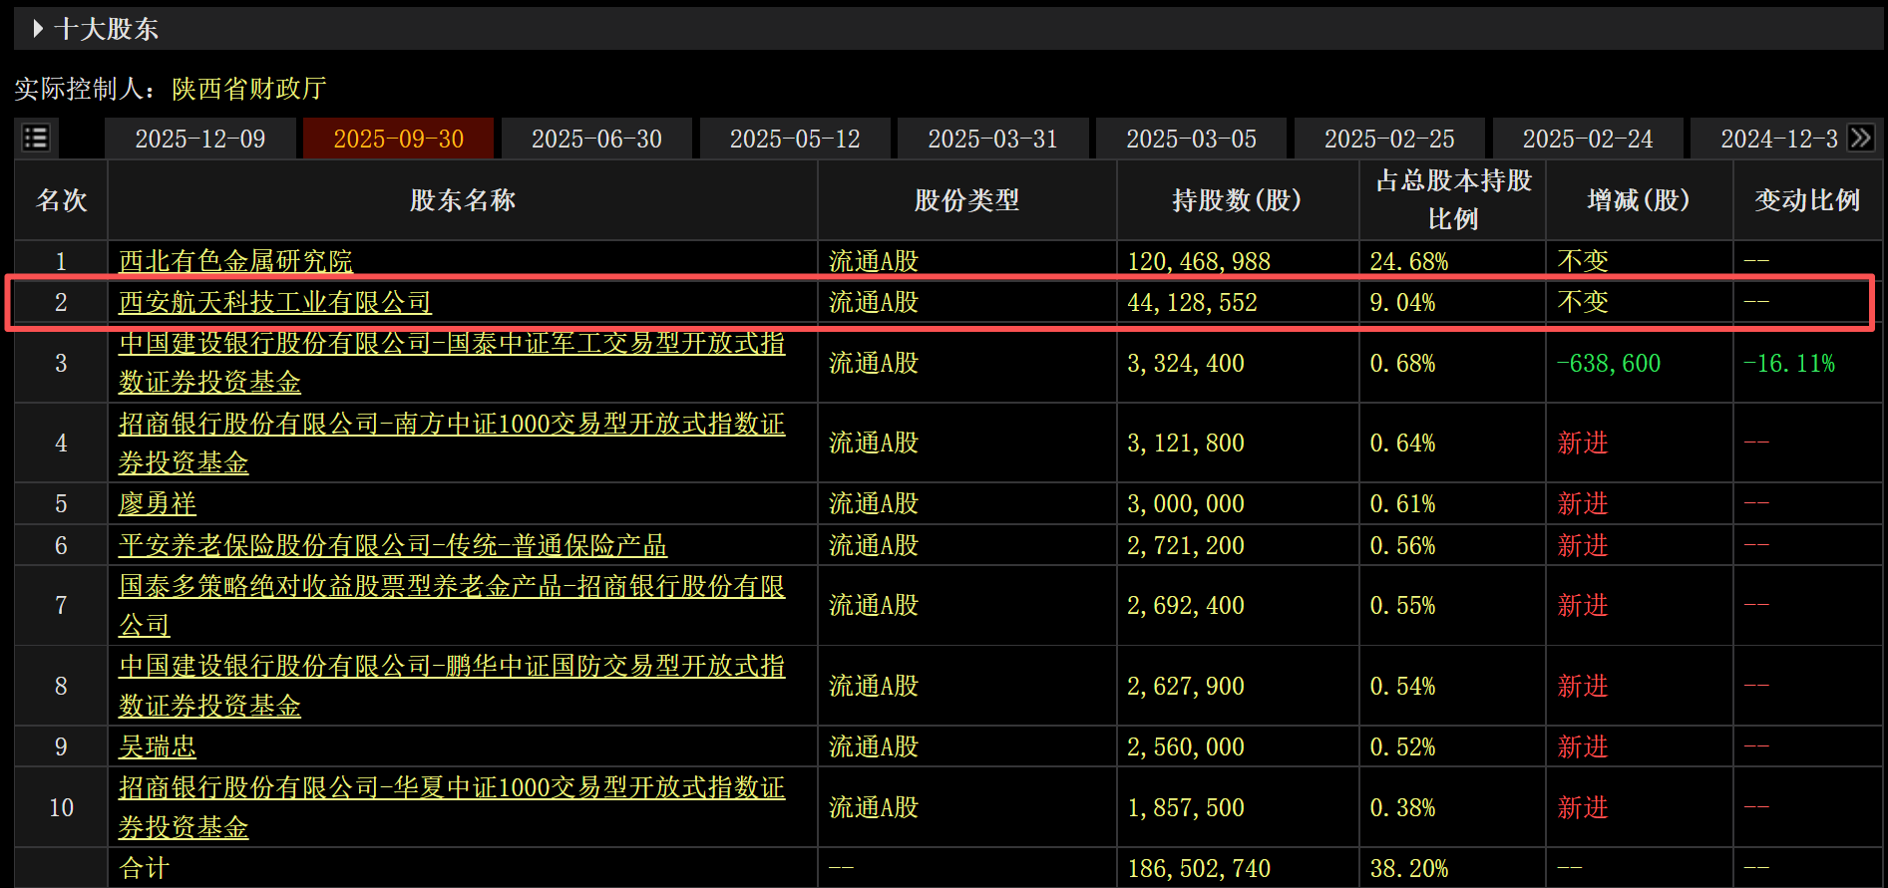This screenshot has height=888, width=1888.
Task: Click the 股份类型 column header
Action: [967, 200]
